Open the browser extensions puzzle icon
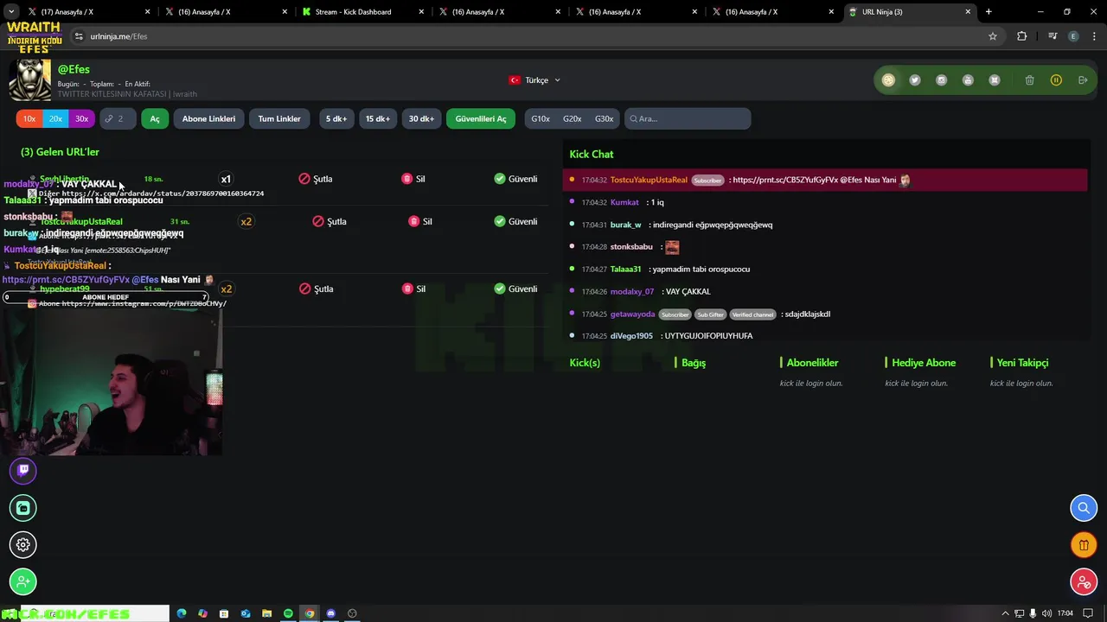The height and width of the screenshot is (622, 1107). click(1022, 36)
